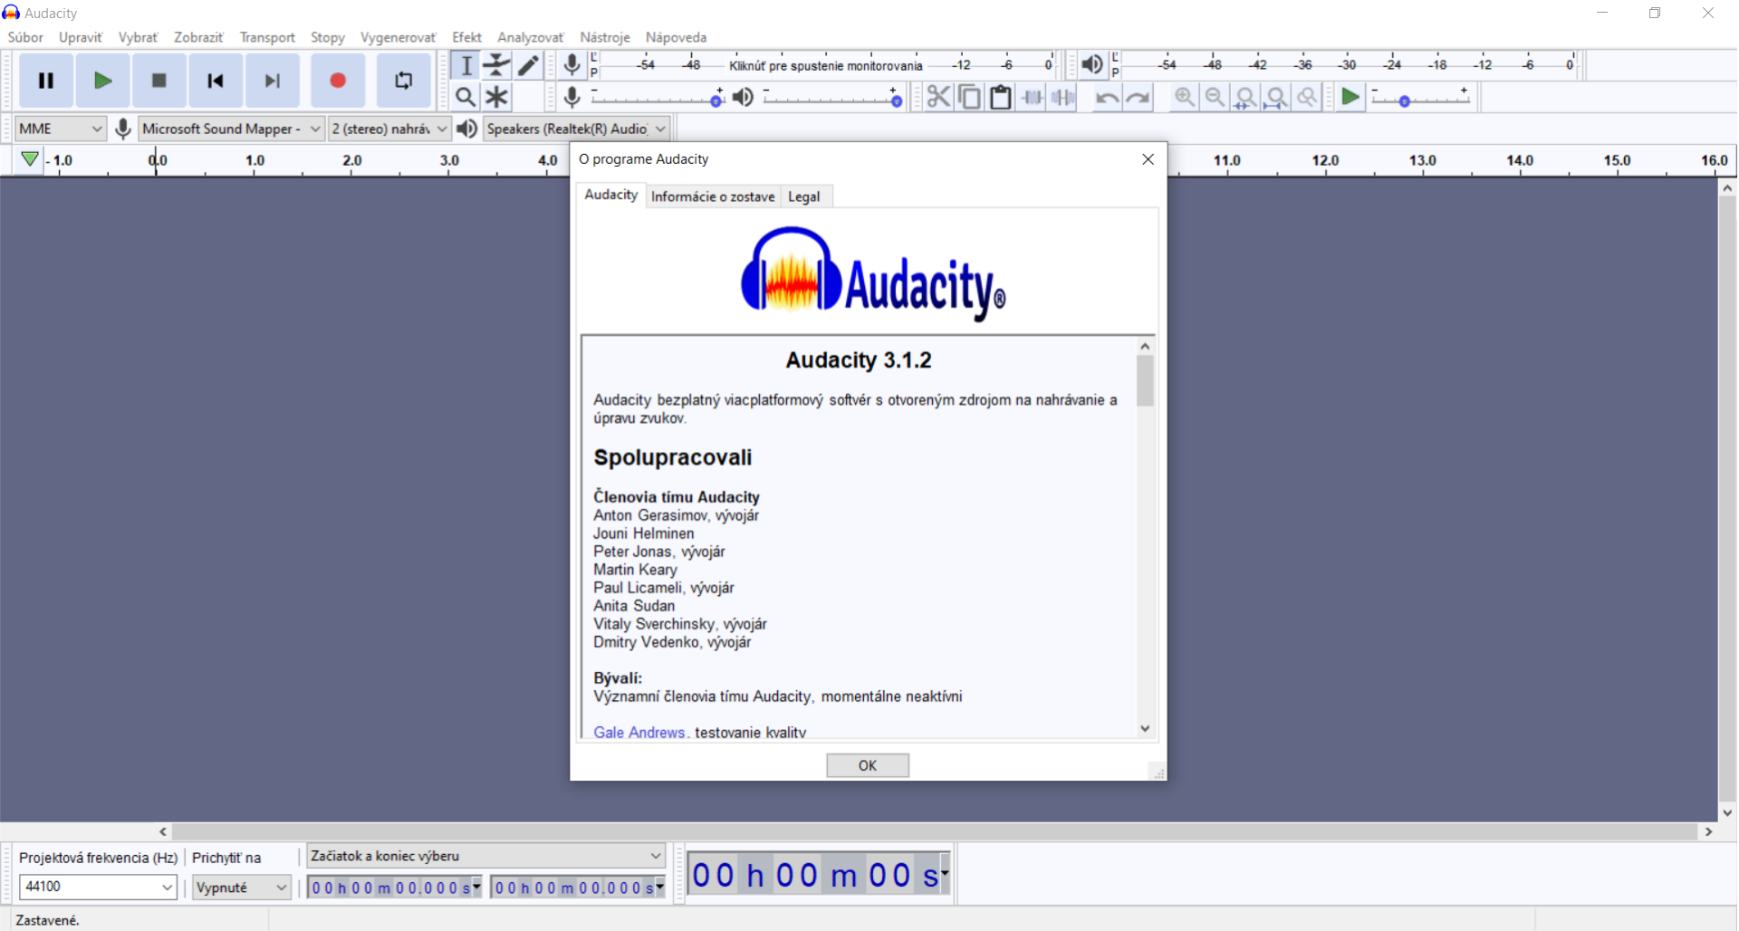Screen dimensions: 1739x931
Task: Open the audio position time format arrow
Action: [945, 874]
